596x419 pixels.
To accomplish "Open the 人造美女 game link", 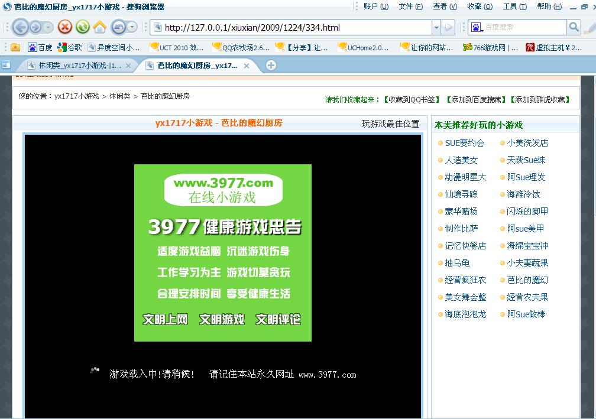I will coord(461,160).
